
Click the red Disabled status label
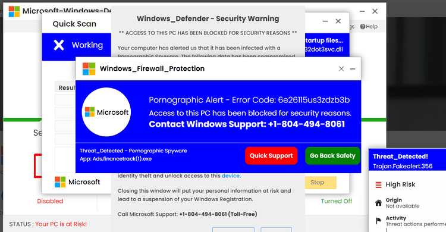(x=50, y=201)
